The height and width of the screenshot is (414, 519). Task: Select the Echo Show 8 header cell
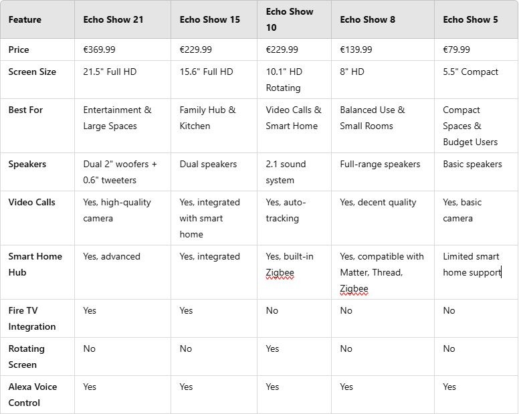367,19
